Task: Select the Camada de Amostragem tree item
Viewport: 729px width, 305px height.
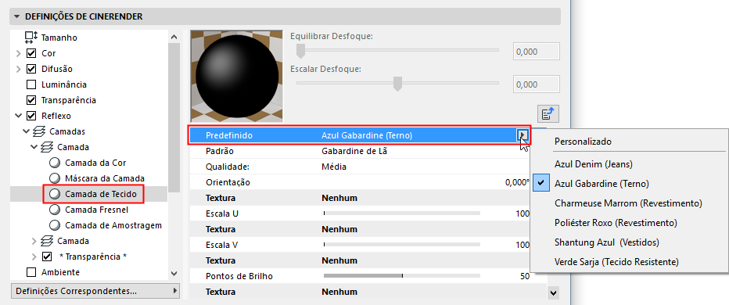Action: pos(113,225)
